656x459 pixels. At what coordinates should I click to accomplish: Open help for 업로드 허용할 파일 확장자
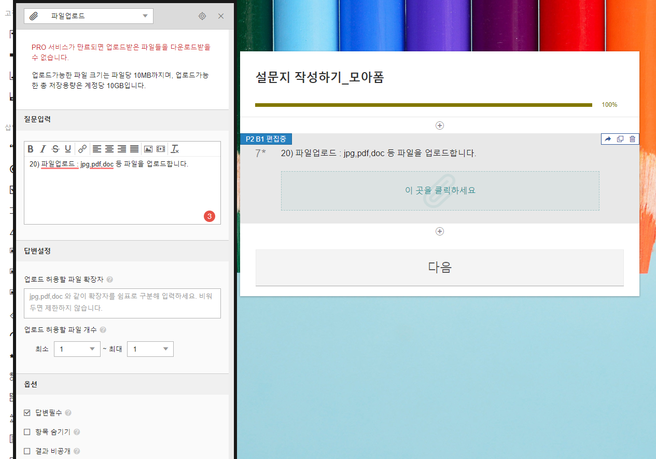(109, 280)
